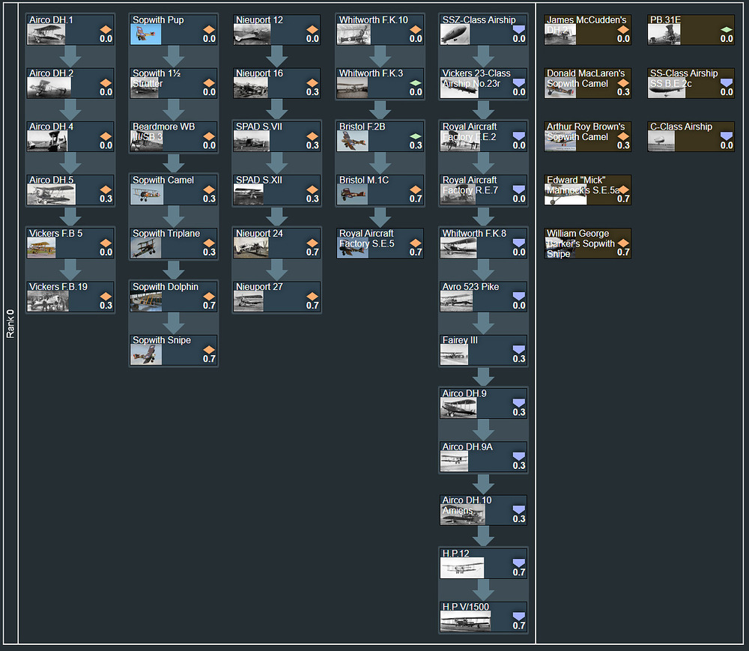The image size is (749, 651).
Task: Select the Vickers F.B.19 card
Action: 70,296
